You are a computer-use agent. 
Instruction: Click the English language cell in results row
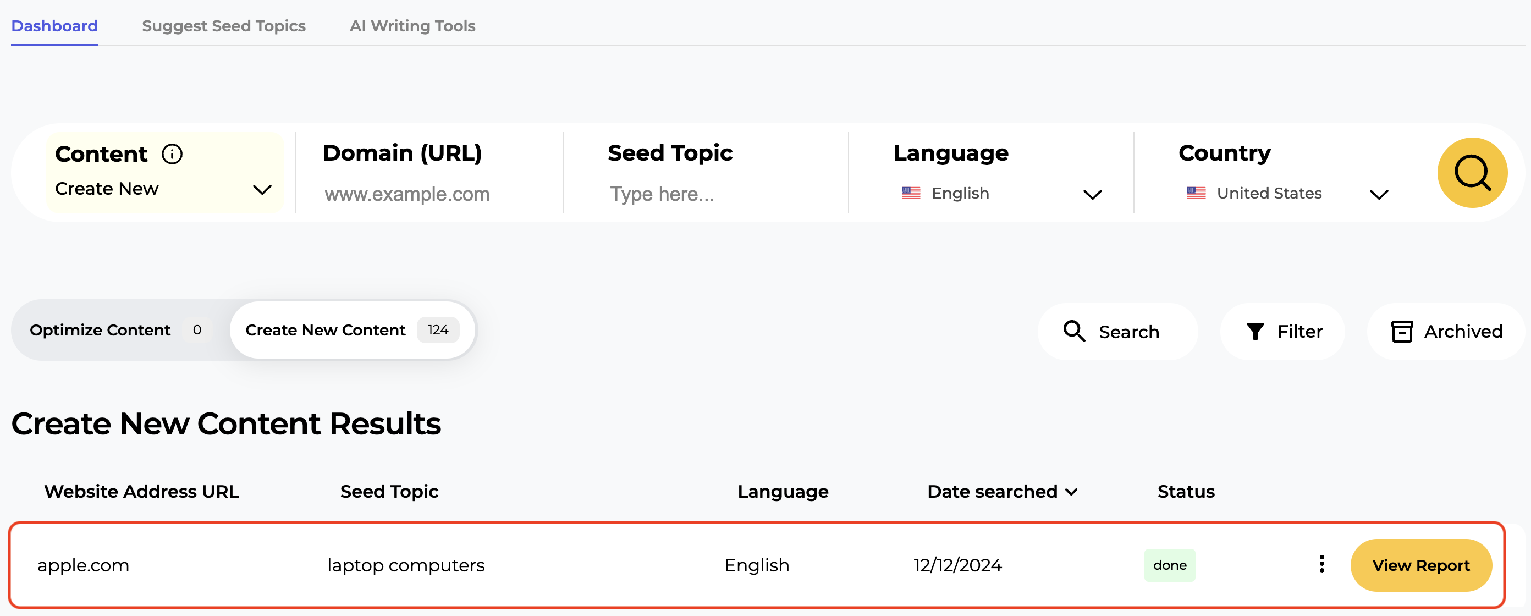pos(757,565)
